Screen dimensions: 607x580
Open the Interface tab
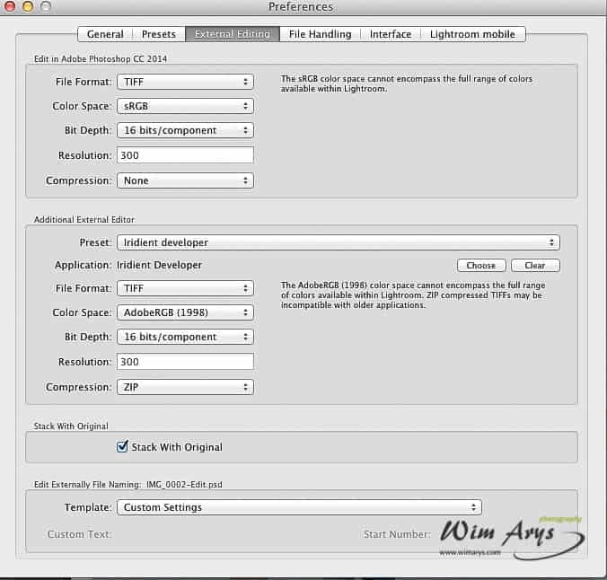391,34
